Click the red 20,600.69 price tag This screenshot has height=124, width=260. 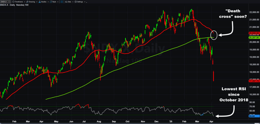(254, 33)
